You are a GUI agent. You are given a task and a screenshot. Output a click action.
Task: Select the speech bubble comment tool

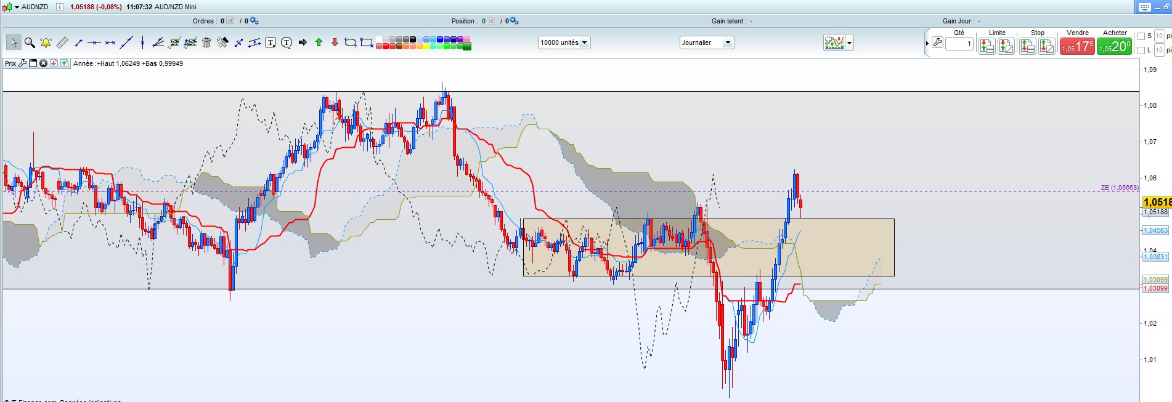point(287,42)
